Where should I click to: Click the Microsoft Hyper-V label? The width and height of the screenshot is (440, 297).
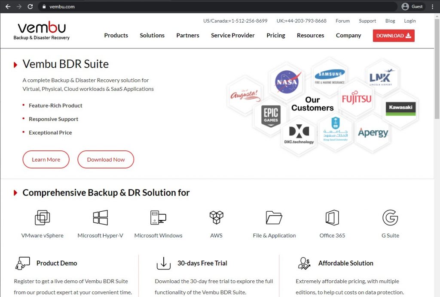point(101,235)
